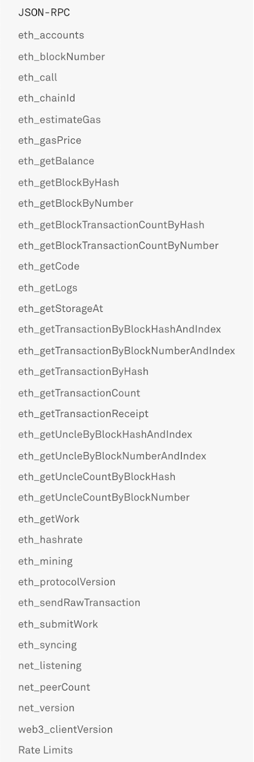The height and width of the screenshot is (762, 254).
Task: Open eth_getBlockTransactionCountByHash entry
Action: pyautogui.click(x=111, y=225)
